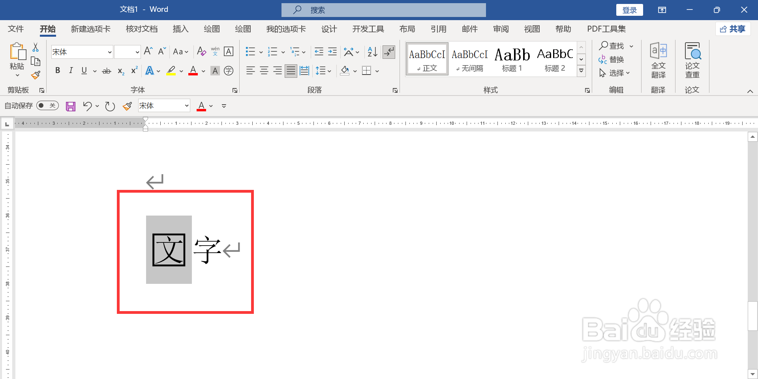Open the font size dropdown
The height and width of the screenshot is (379, 758).
(x=137, y=52)
